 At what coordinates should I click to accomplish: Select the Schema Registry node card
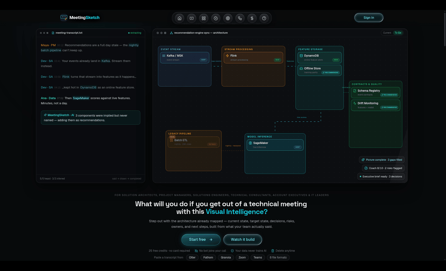(x=375, y=92)
